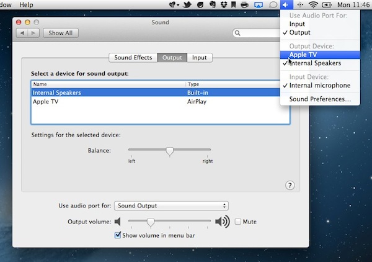Select Internal Speakers in the volume menu
This screenshot has width=372, height=262.
click(x=320, y=63)
